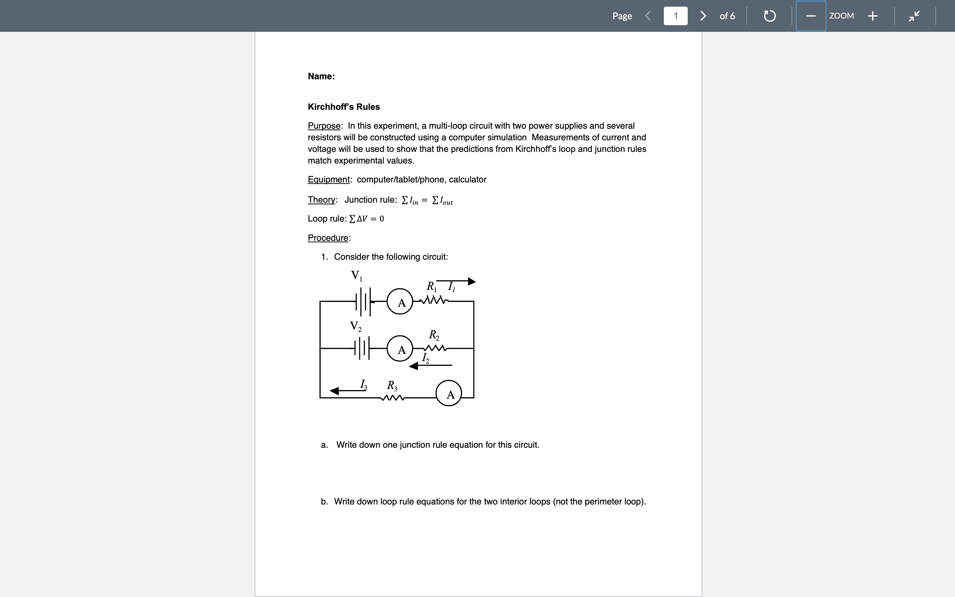Click the fullscreen expand icon
The width and height of the screenshot is (955, 597).
[x=915, y=15]
